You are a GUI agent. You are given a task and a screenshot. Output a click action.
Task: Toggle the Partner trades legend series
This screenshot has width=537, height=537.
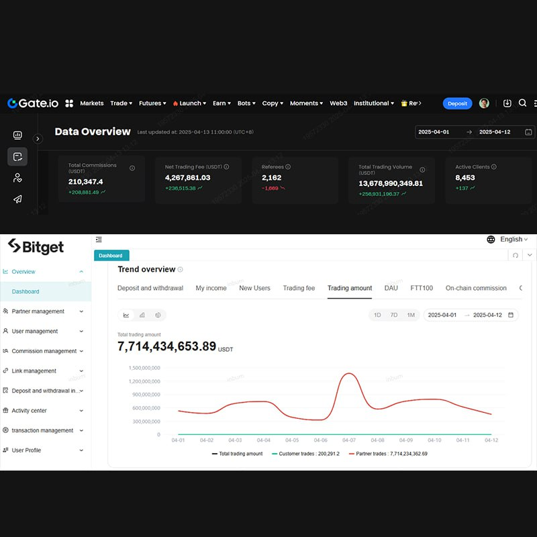click(388, 454)
